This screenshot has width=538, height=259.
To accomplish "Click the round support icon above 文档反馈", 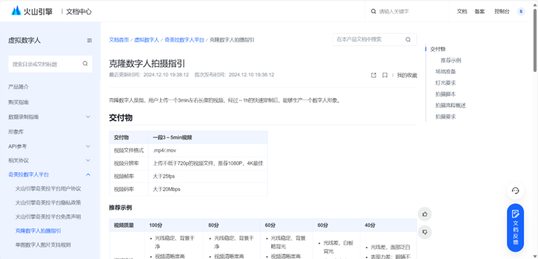I will pos(515,191).
